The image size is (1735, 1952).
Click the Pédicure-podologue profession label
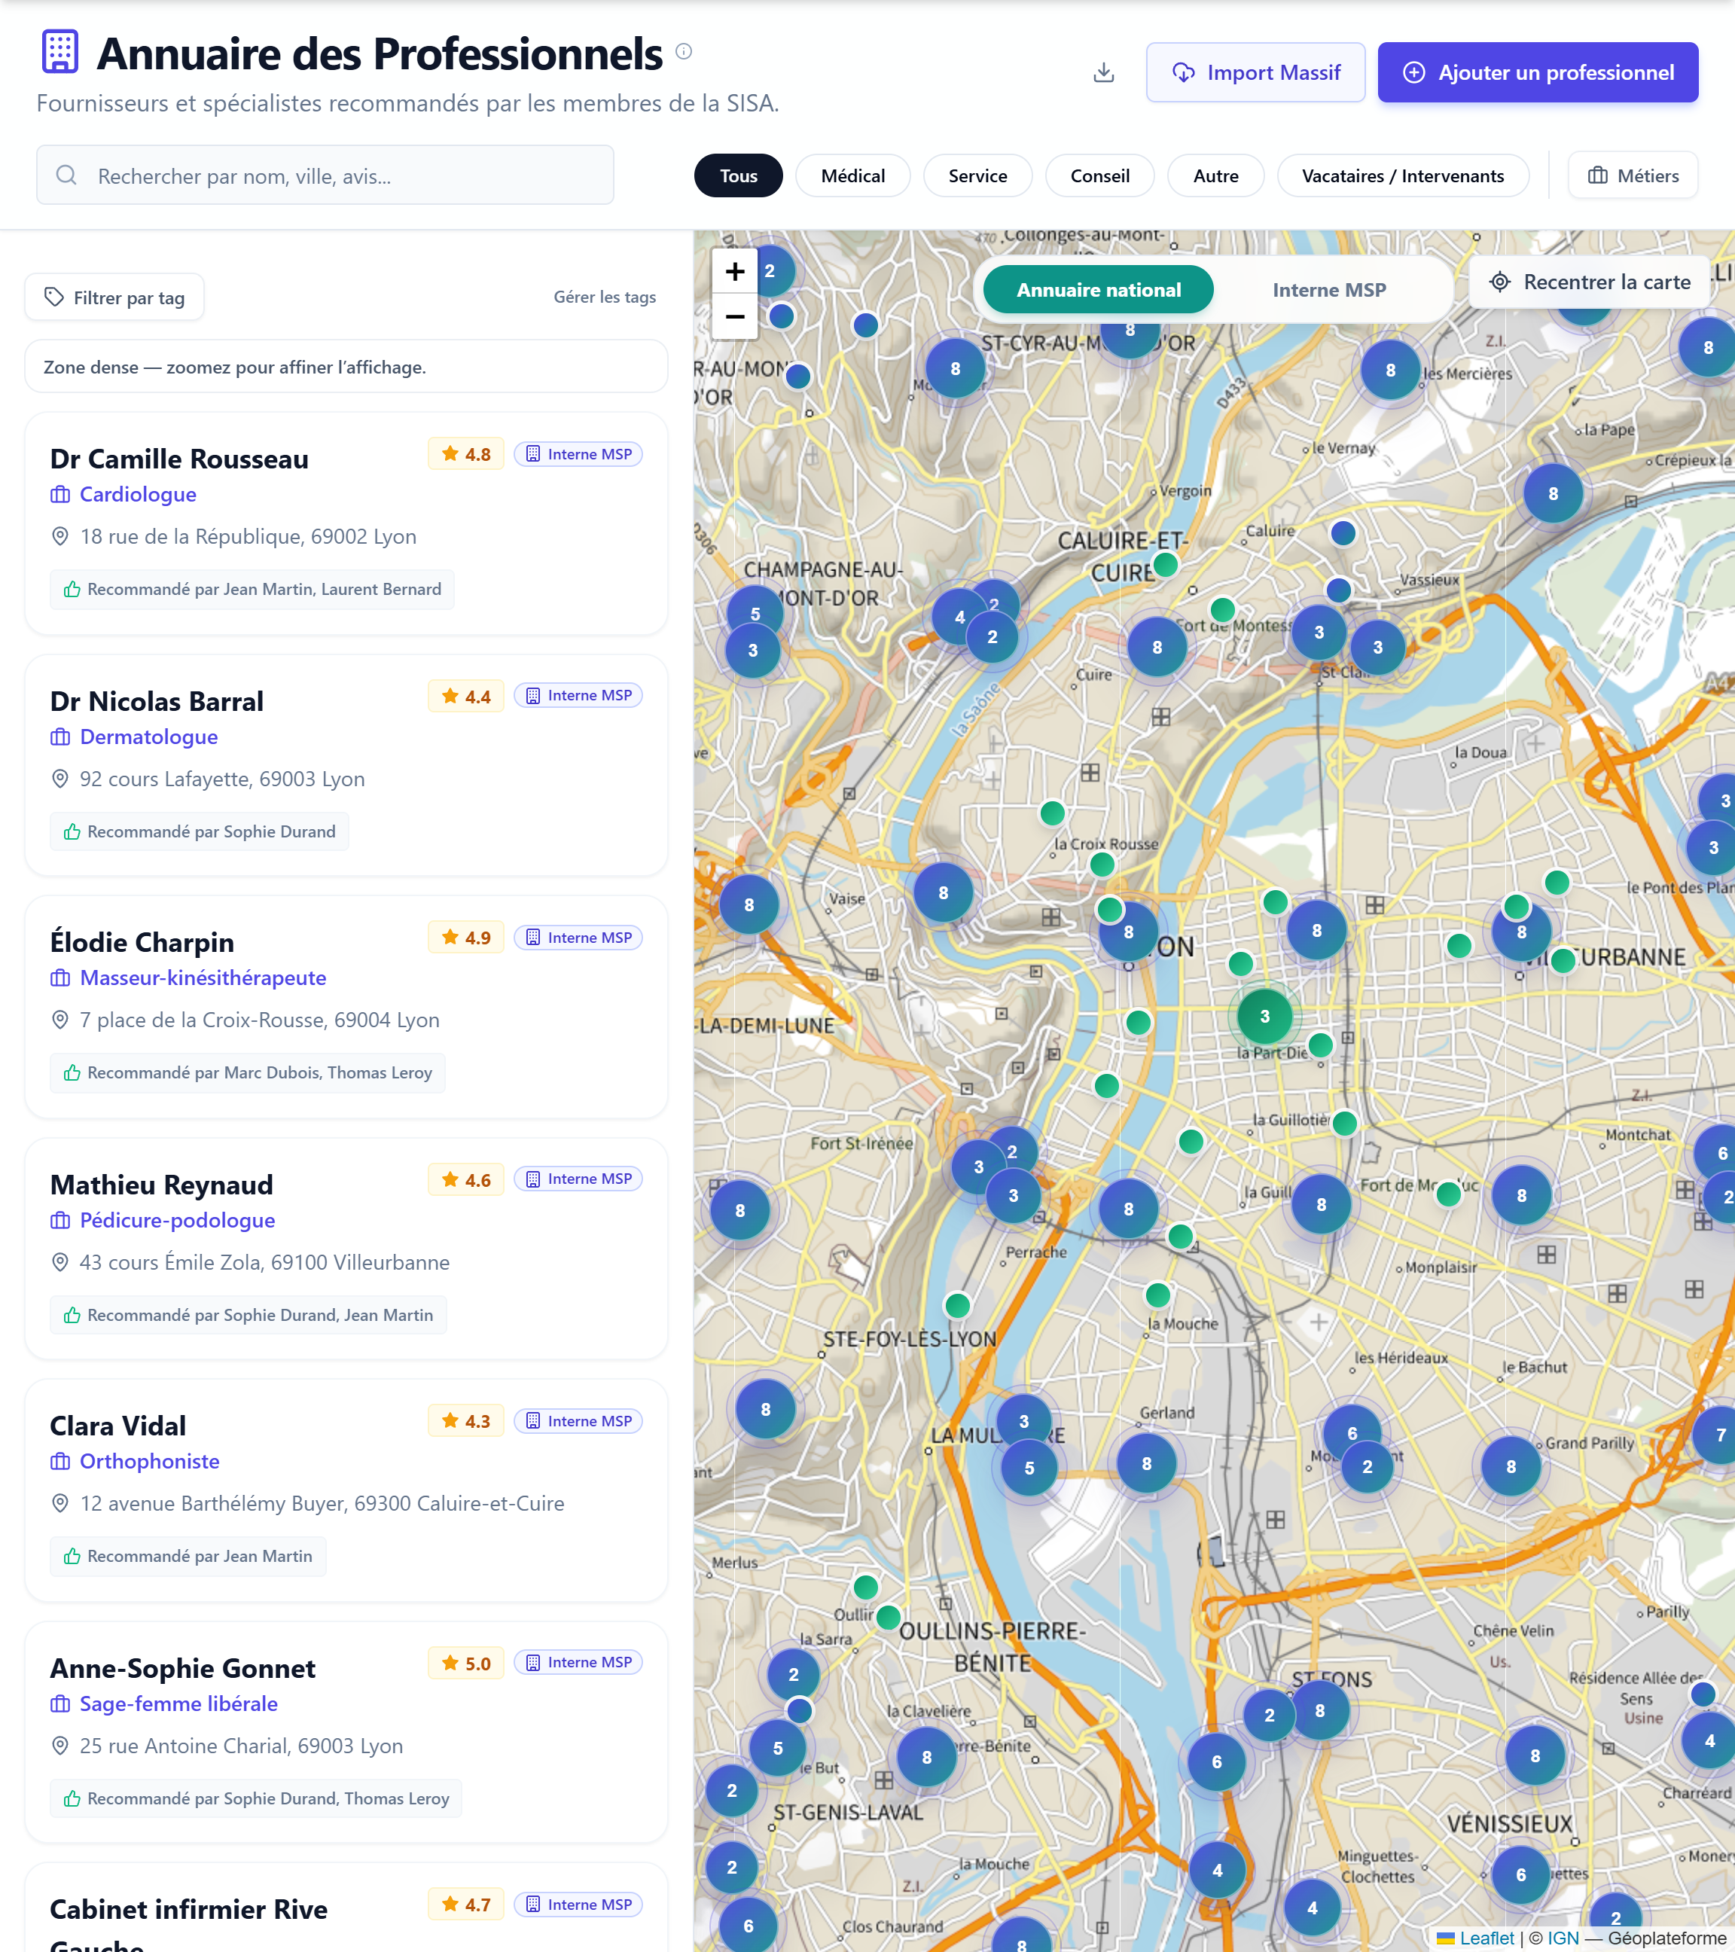(x=178, y=1221)
